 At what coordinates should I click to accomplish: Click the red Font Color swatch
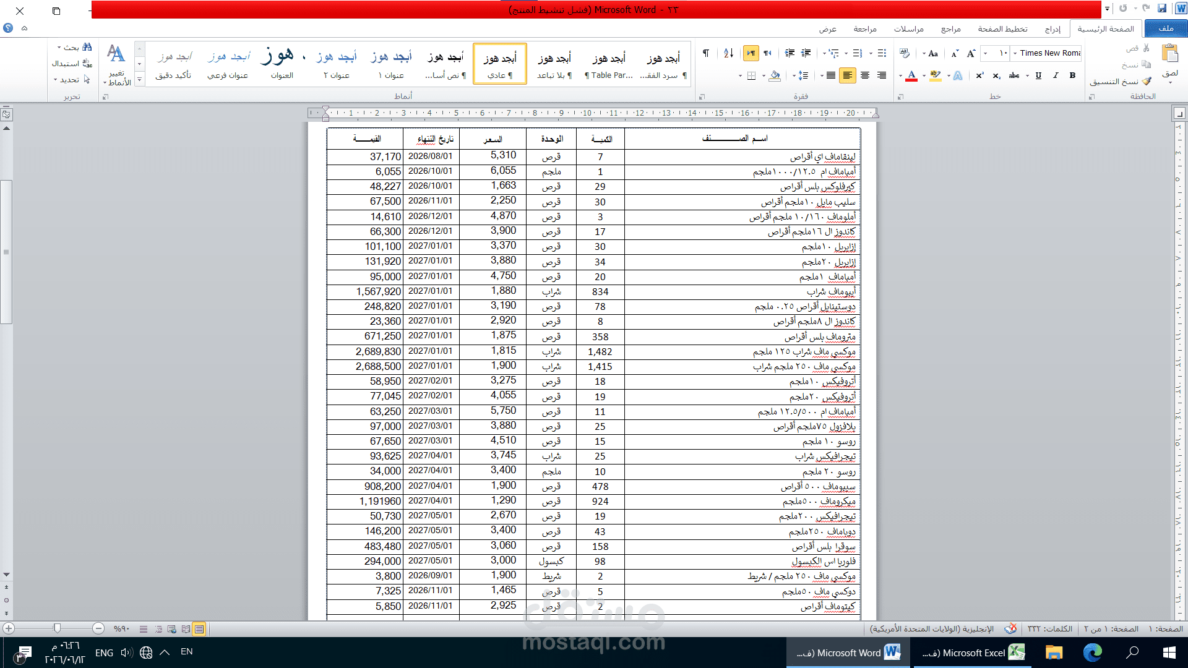coord(911,75)
